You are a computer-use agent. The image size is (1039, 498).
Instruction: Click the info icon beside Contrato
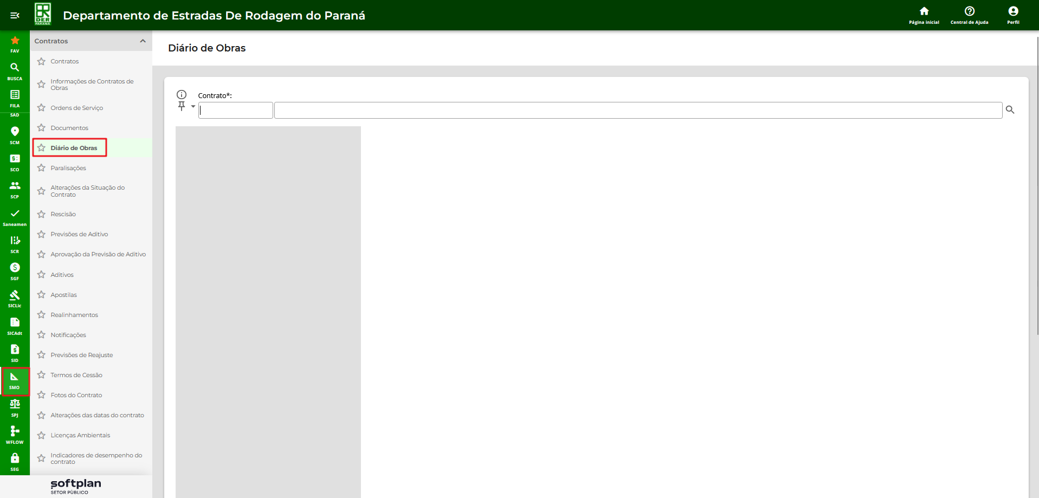[x=182, y=95]
